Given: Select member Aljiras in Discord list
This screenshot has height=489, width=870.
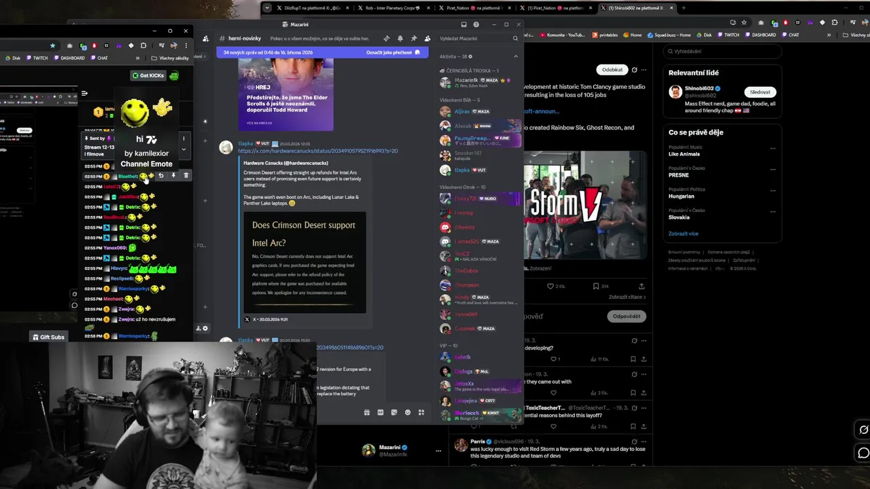Looking at the screenshot, I should click(479, 111).
